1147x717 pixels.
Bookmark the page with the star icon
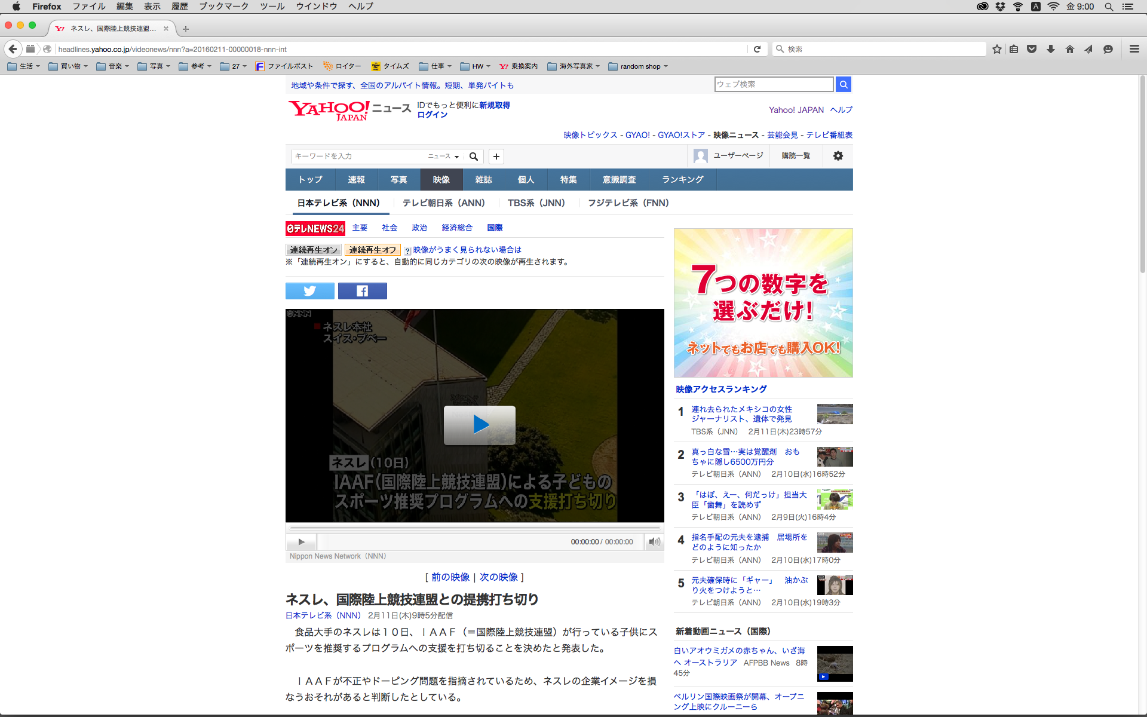[x=996, y=49]
